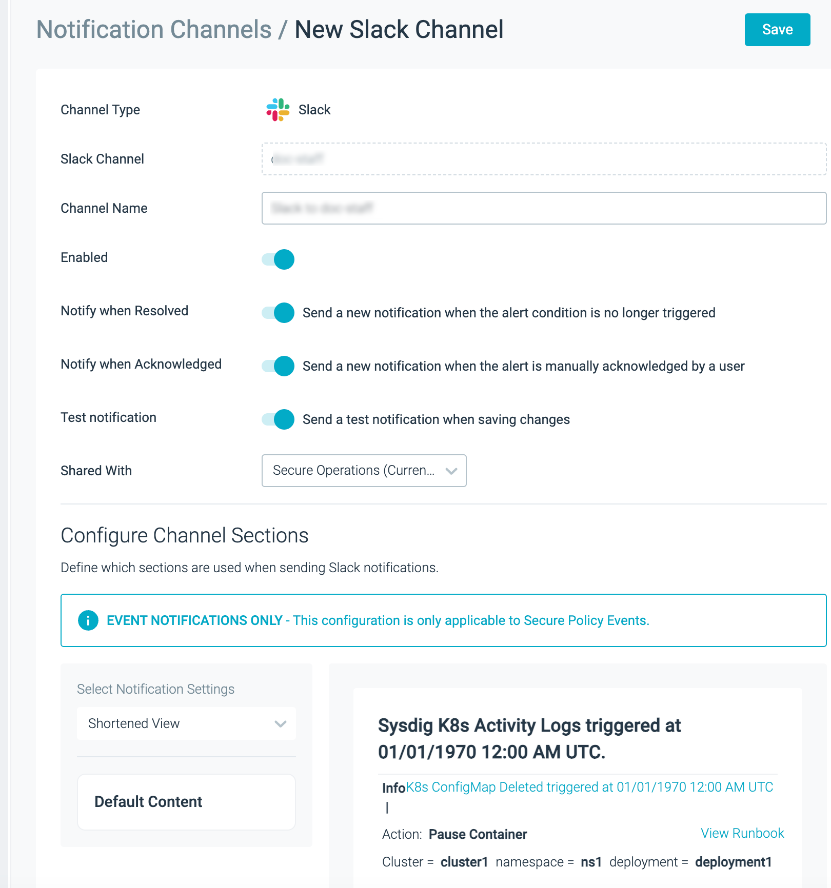The height and width of the screenshot is (888, 831).
Task: Click the Pause Container action text
Action: click(x=478, y=834)
